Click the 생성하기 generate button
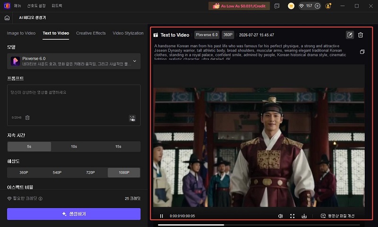This screenshot has height=227, width=378. (x=74, y=214)
